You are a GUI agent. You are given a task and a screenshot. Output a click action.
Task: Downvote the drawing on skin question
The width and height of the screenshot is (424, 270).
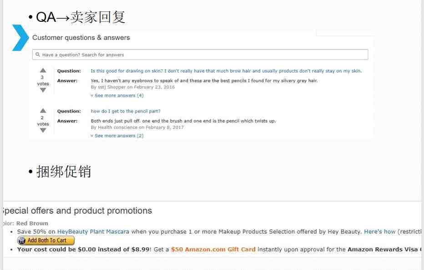(43, 90)
